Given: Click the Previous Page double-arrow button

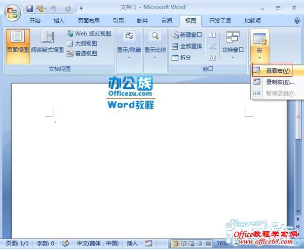Looking at the screenshot, I should 298,219.
